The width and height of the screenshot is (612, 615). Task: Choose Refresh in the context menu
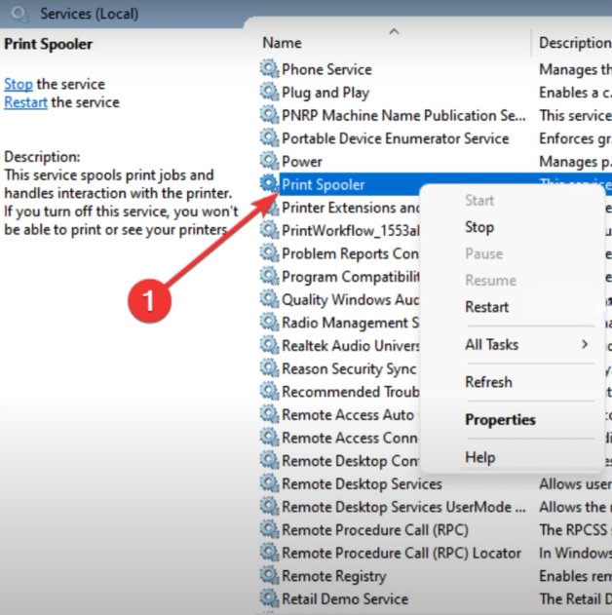[488, 382]
